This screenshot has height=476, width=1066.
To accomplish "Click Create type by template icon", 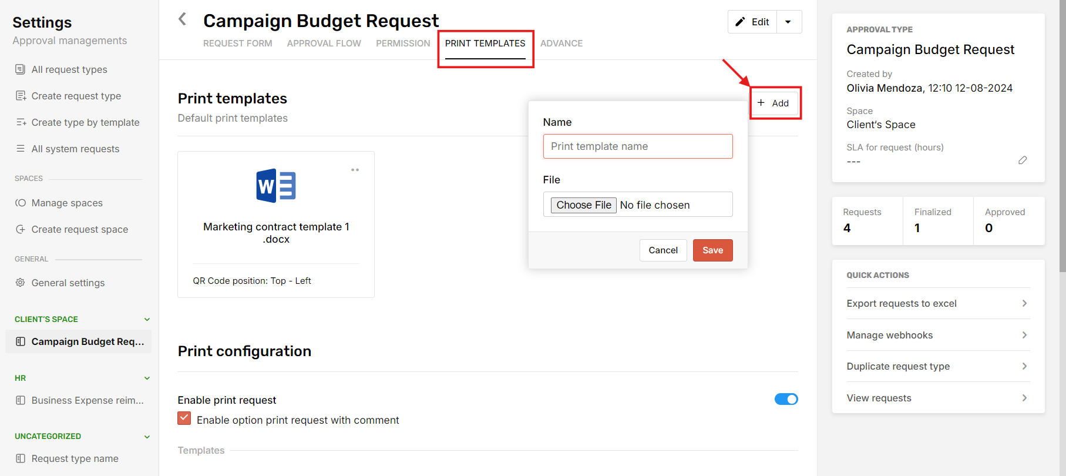I will [21, 122].
